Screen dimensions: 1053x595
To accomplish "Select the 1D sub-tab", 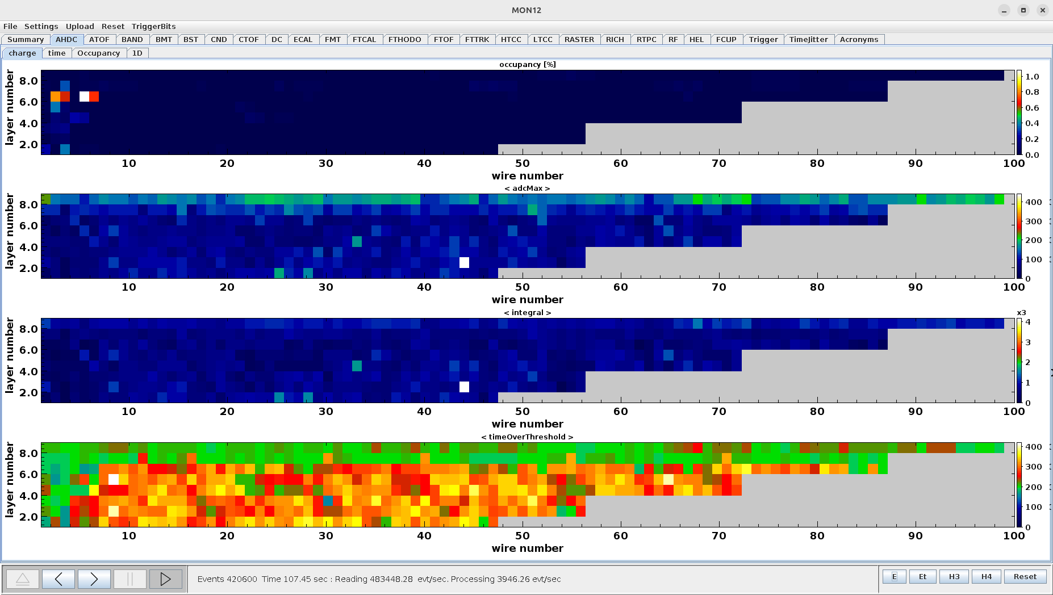I will (137, 53).
